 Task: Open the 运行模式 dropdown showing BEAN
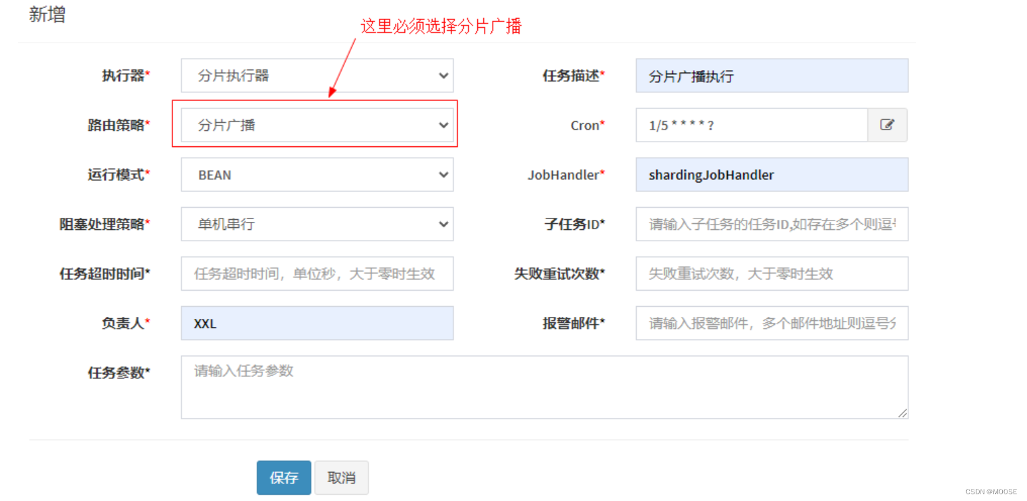pos(317,175)
